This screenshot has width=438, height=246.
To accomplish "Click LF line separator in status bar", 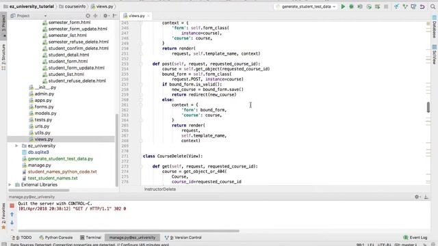I will pyautogui.click(x=371, y=245).
